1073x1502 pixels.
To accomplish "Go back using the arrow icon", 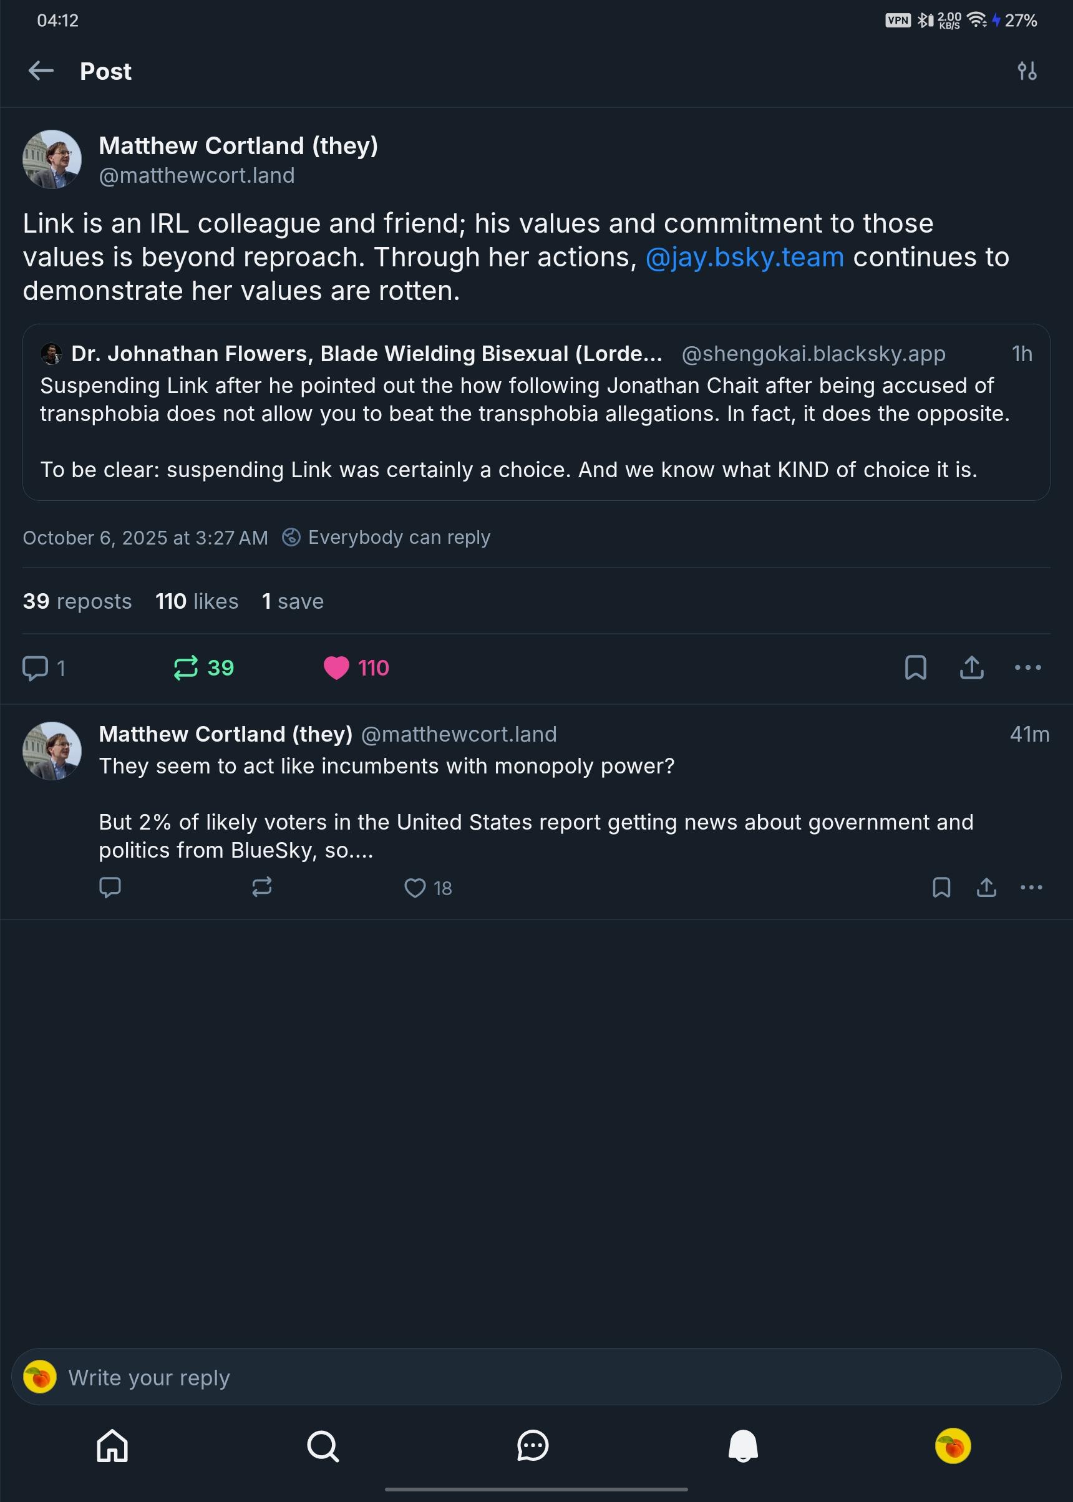I will [x=41, y=70].
